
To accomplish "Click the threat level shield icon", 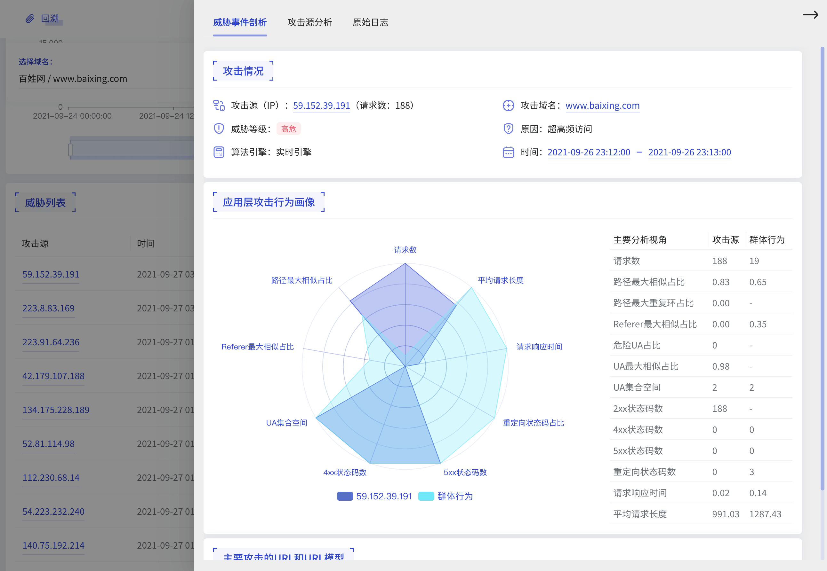I will (219, 129).
